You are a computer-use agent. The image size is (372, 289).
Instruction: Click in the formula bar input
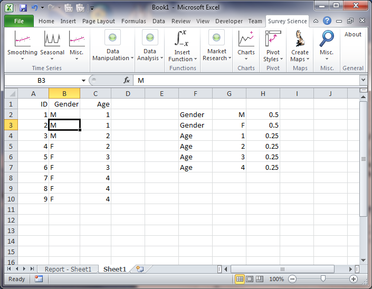[246, 80]
